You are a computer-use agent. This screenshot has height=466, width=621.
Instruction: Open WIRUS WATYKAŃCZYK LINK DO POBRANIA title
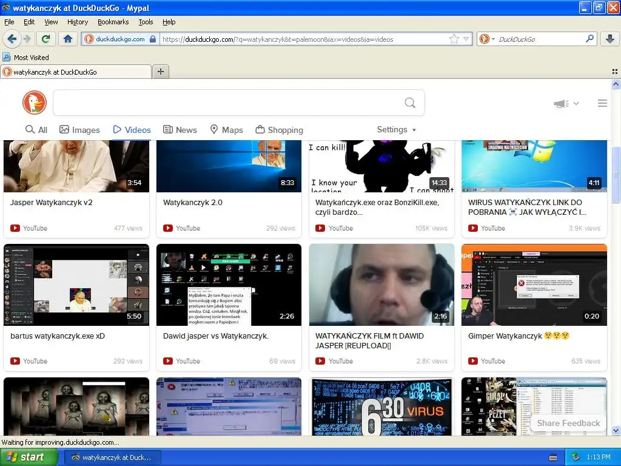click(527, 208)
